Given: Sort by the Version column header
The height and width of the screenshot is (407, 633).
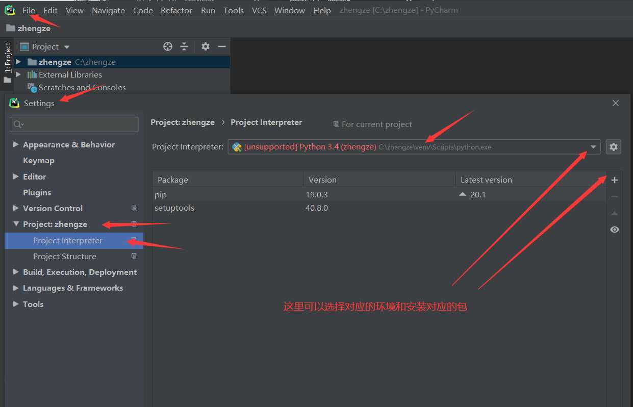Looking at the screenshot, I should click(x=379, y=180).
